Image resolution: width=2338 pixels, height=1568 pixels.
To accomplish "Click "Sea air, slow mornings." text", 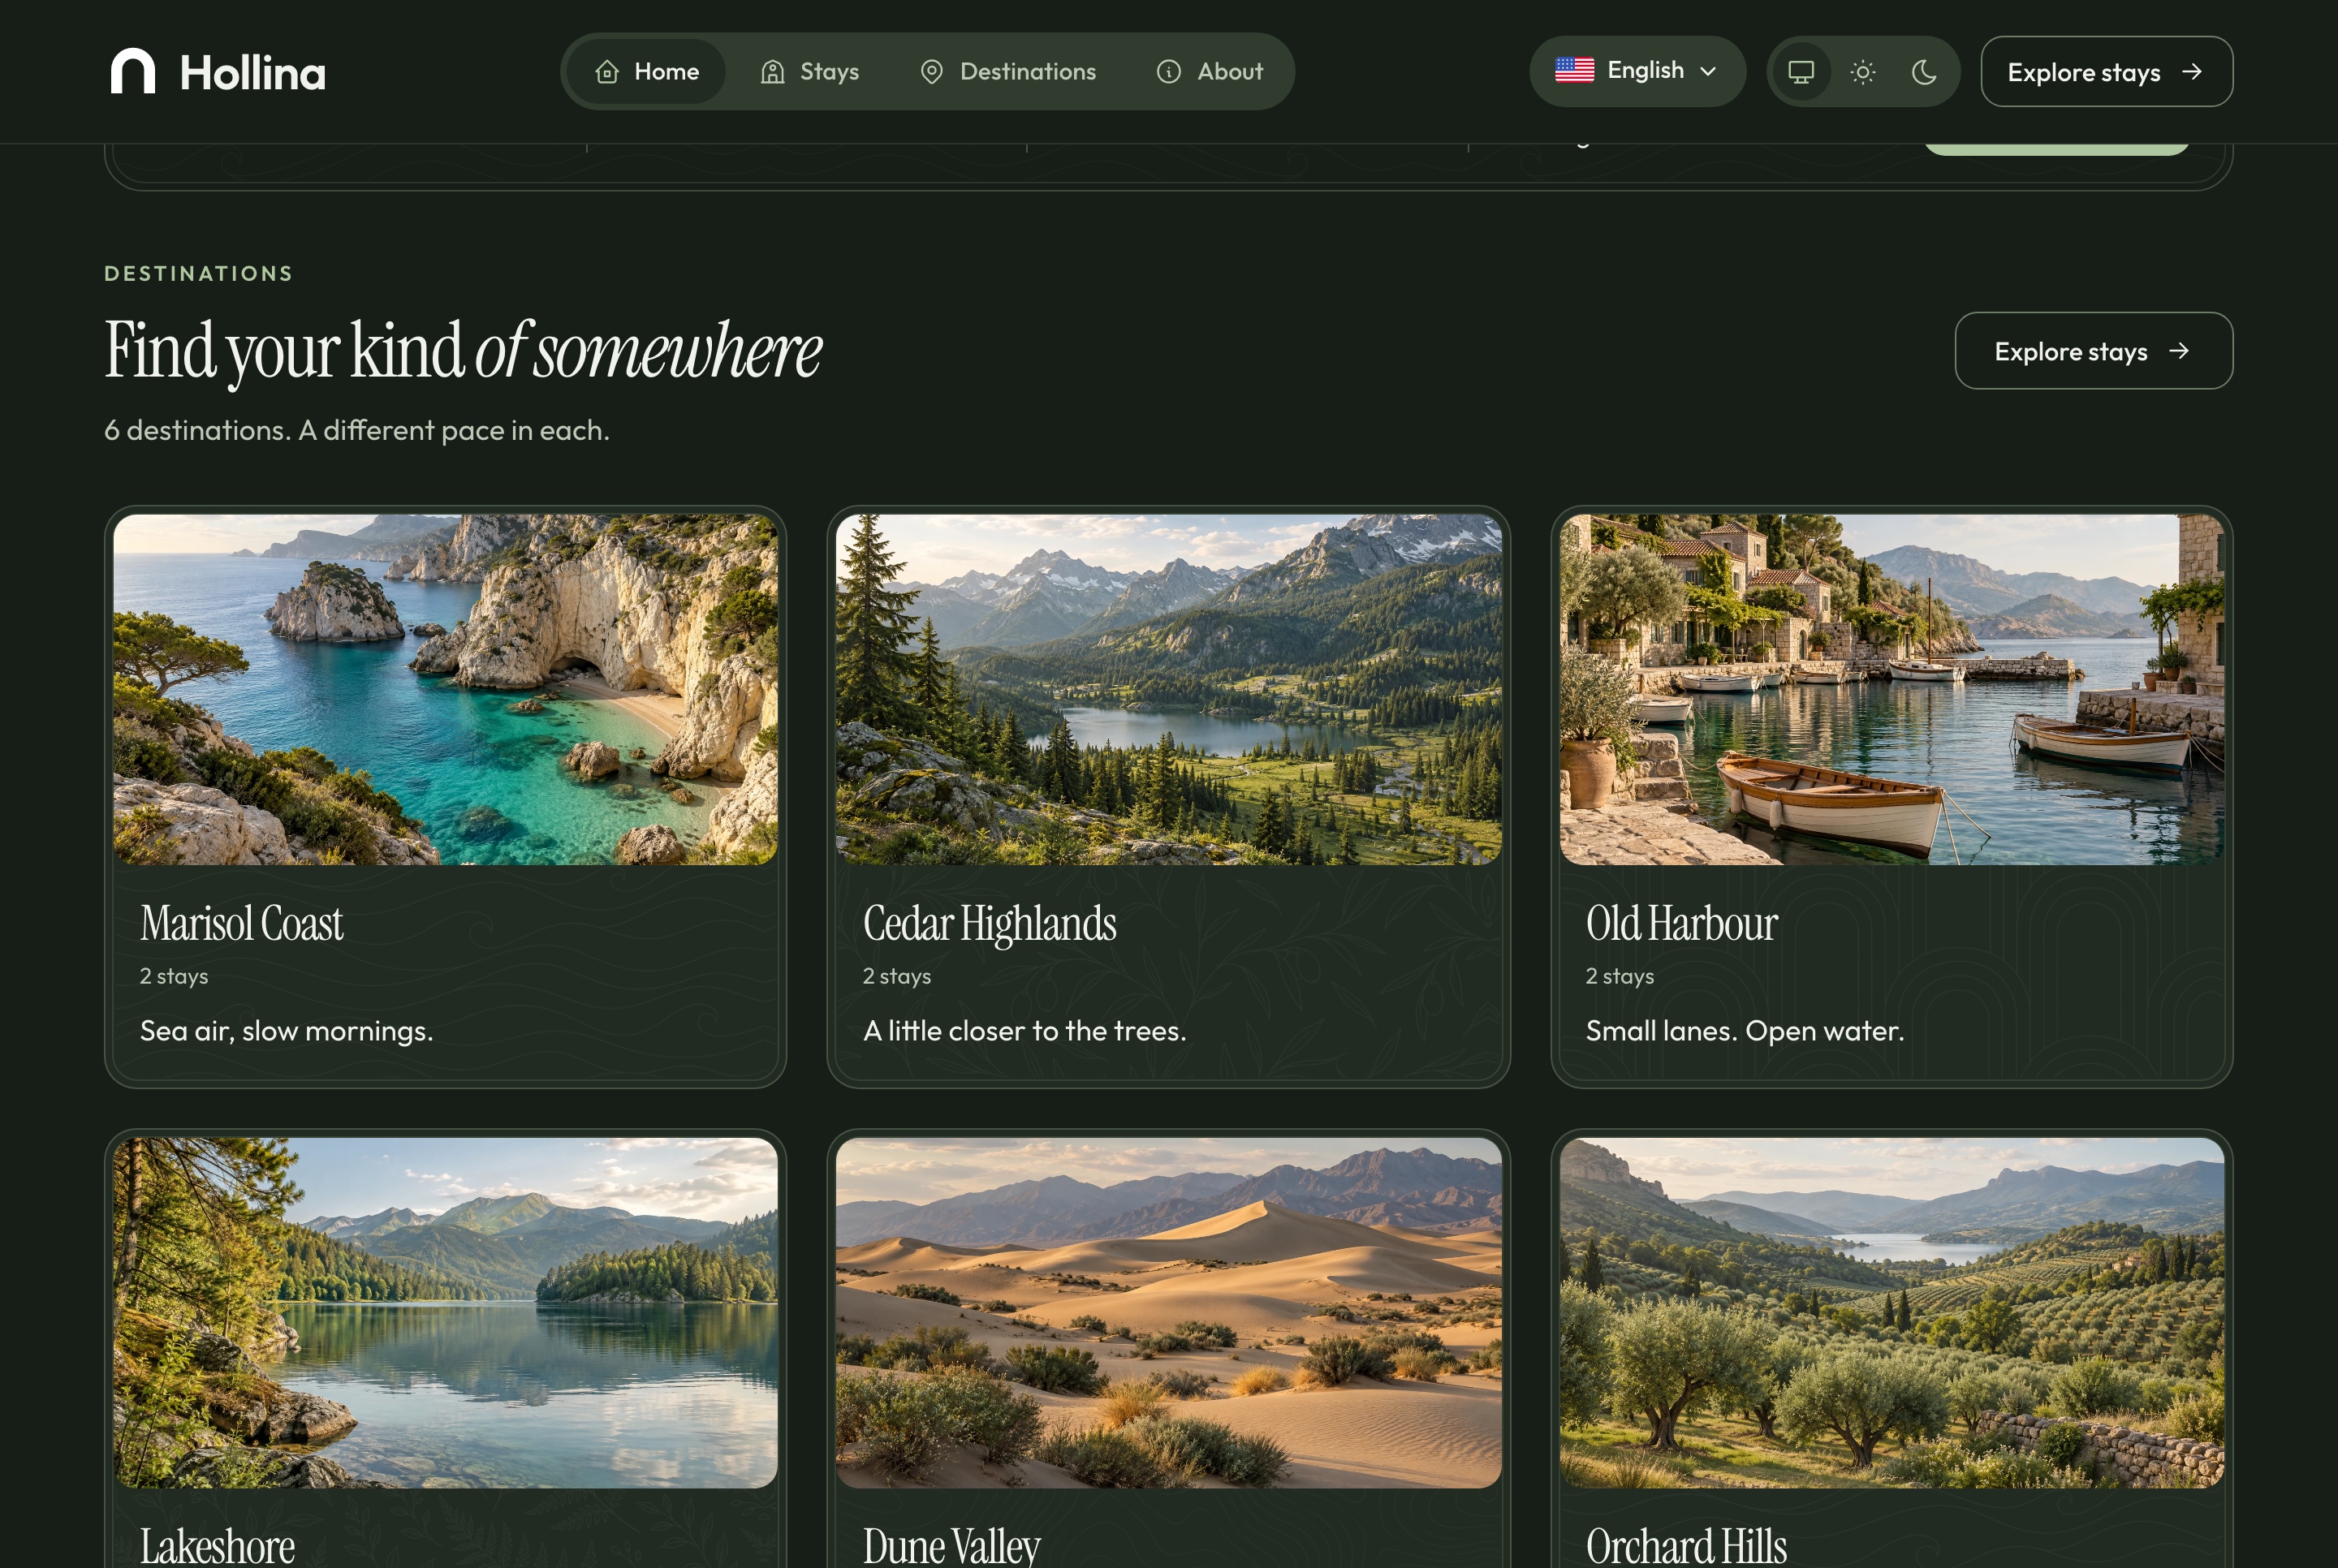I will click(286, 1031).
